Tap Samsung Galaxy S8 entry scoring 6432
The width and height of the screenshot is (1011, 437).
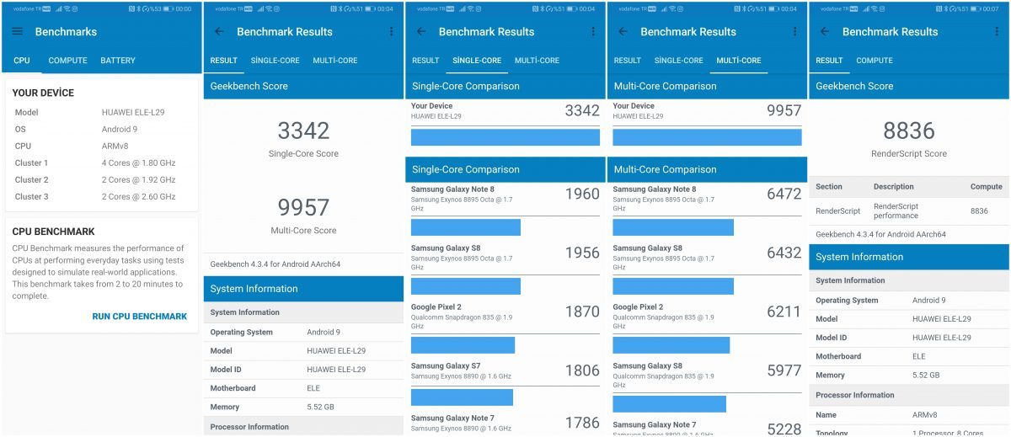click(707, 269)
